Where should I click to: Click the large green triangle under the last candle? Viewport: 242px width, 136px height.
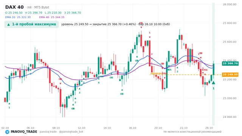(x=213, y=83)
